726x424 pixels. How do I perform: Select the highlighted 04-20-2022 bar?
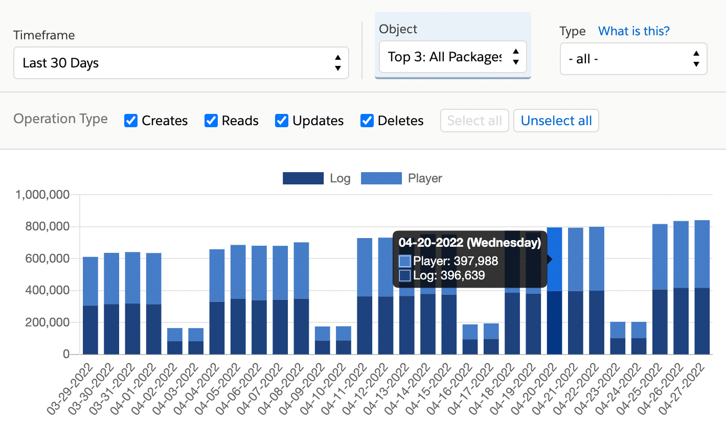point(555,291)
